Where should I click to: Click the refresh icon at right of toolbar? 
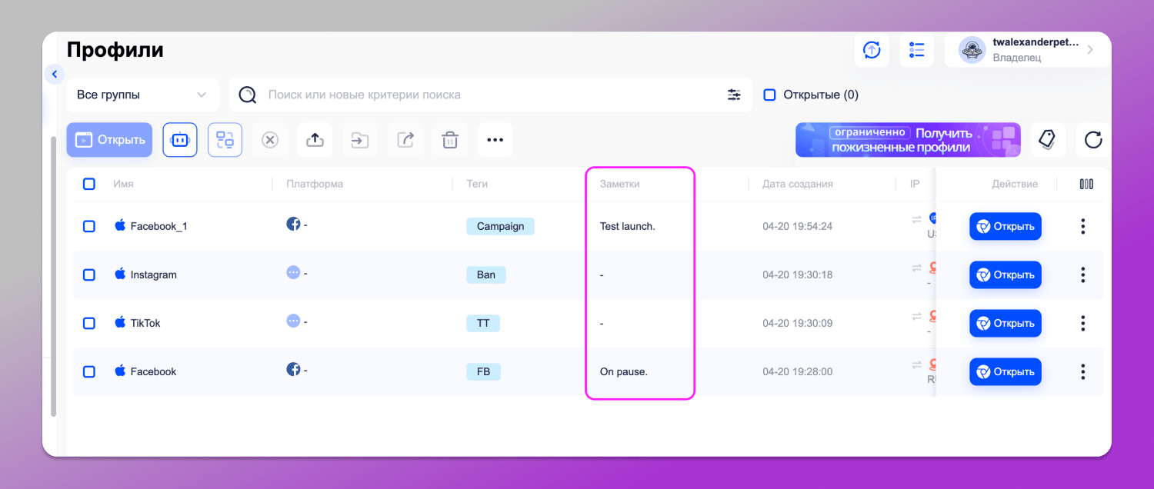tap(1092, 140)
